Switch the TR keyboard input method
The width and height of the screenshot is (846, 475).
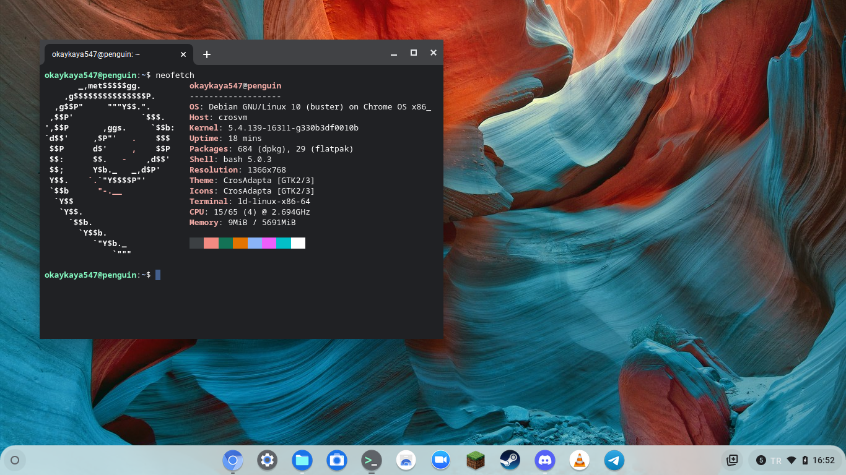775,460
